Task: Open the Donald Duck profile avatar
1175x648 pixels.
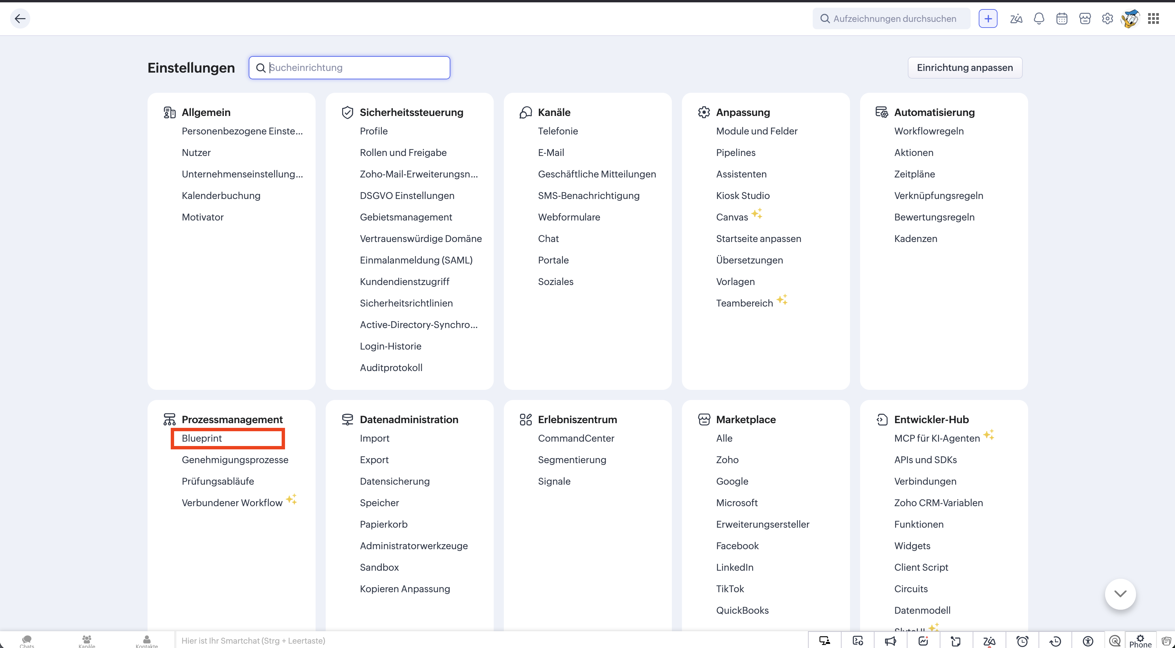Action: pyautogui.click(x=1130, y=19)
